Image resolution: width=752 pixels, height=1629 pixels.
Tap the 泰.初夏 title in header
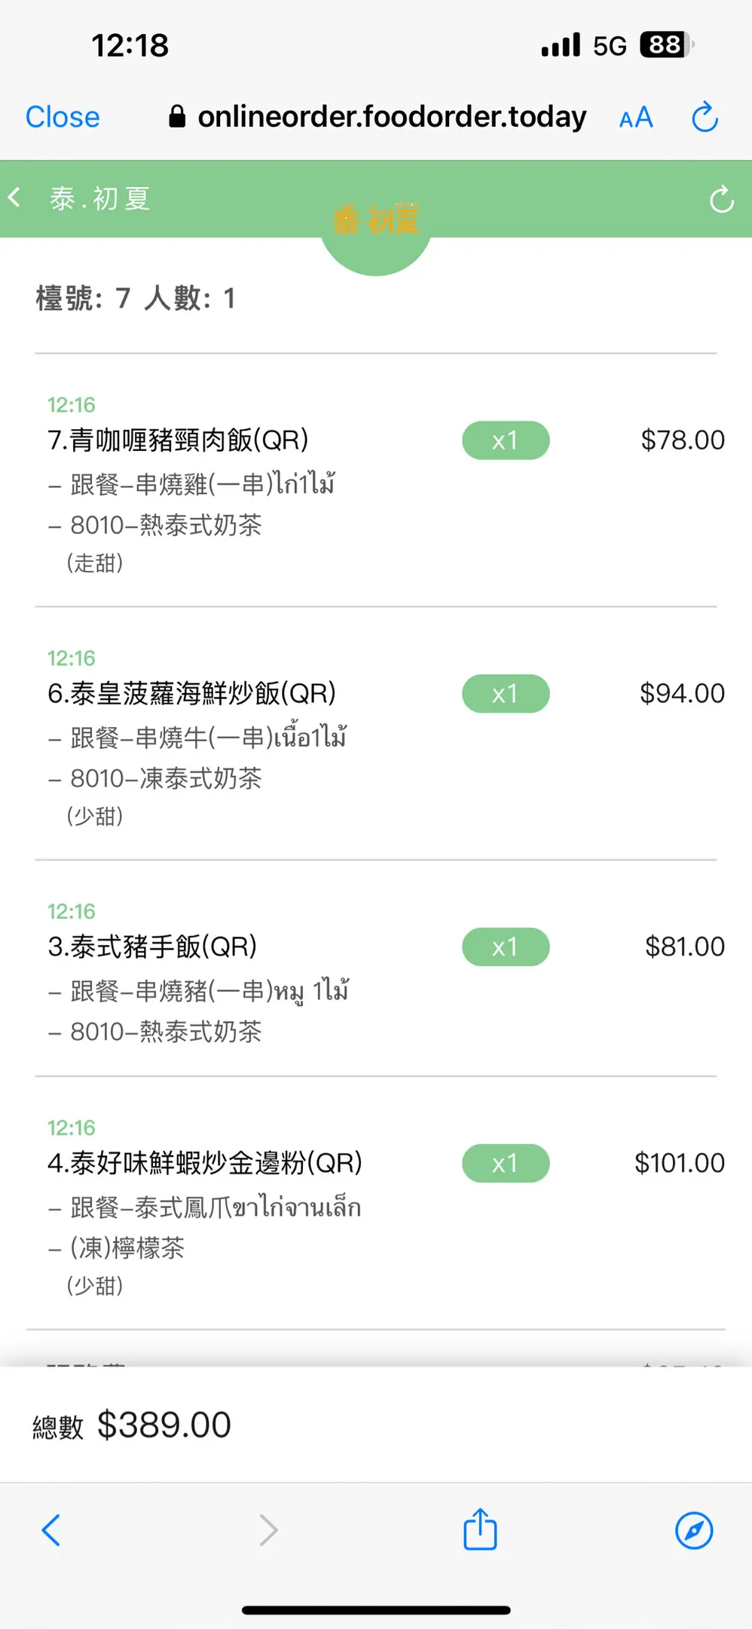point(100,199)
